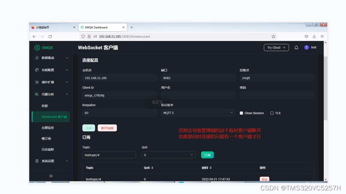Image resolution: width=346 pixels, height=194 pixels.
Task: Click the Client ID input field
Action: [119, 95]
